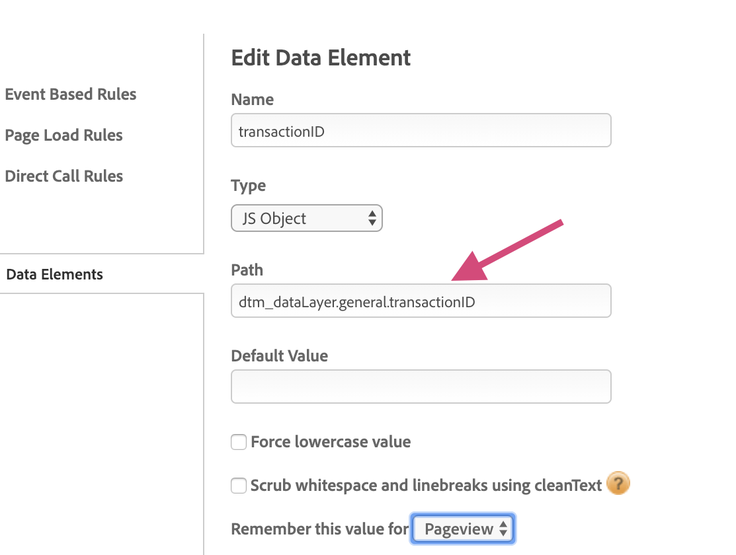Viewport: 736px width, 555px height.
Task: Go to Page Load Rules
Action: tap(64, 135)
